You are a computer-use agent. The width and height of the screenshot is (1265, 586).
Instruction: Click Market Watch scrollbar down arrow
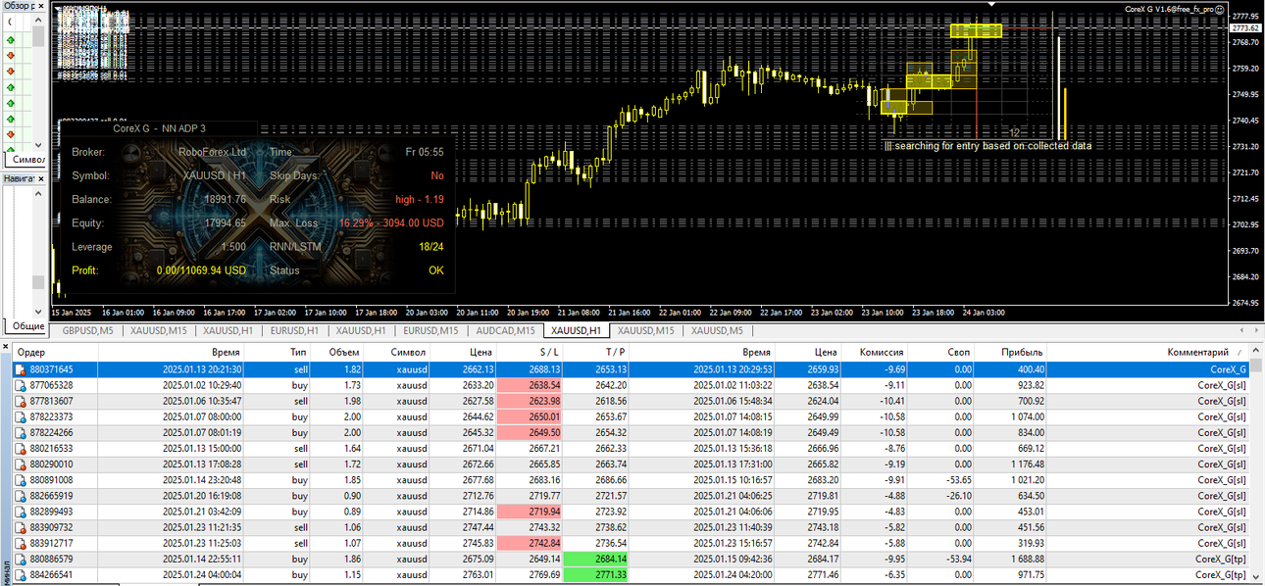coord(38,144)
